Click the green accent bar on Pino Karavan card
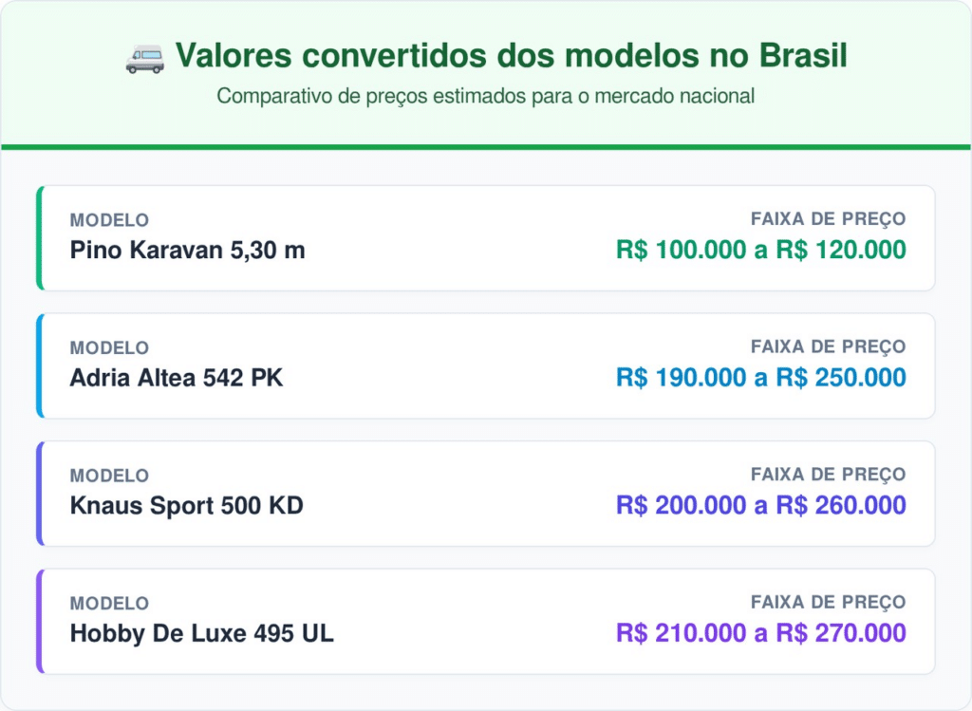 pos(40,238)
